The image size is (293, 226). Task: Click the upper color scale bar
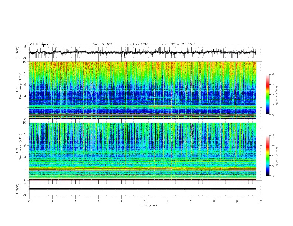[267, 95]
